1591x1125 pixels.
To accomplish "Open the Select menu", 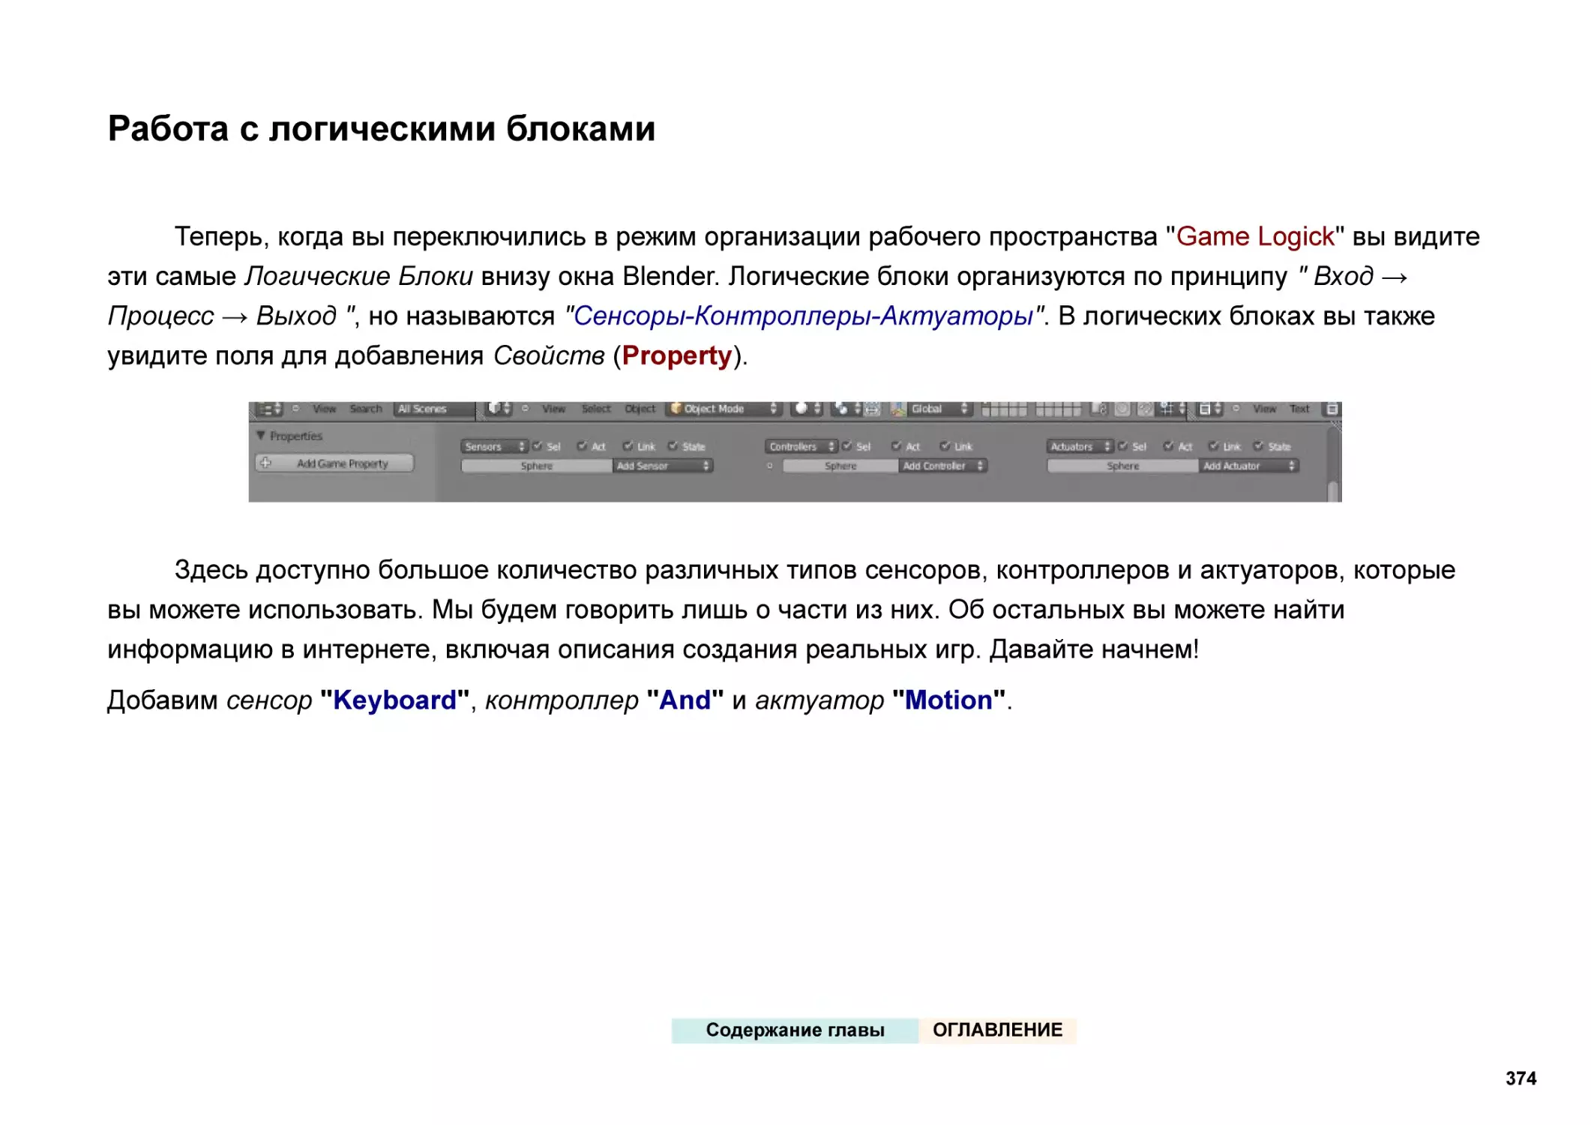I will (597, 409).
